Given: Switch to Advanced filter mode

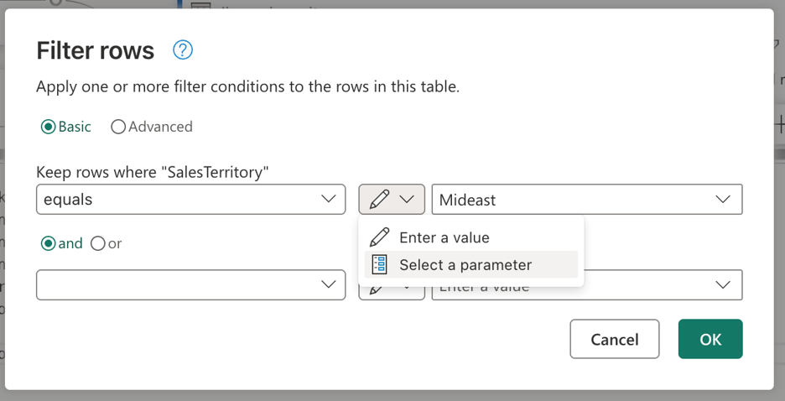Looking at the screenshot, I should [118, 127].
